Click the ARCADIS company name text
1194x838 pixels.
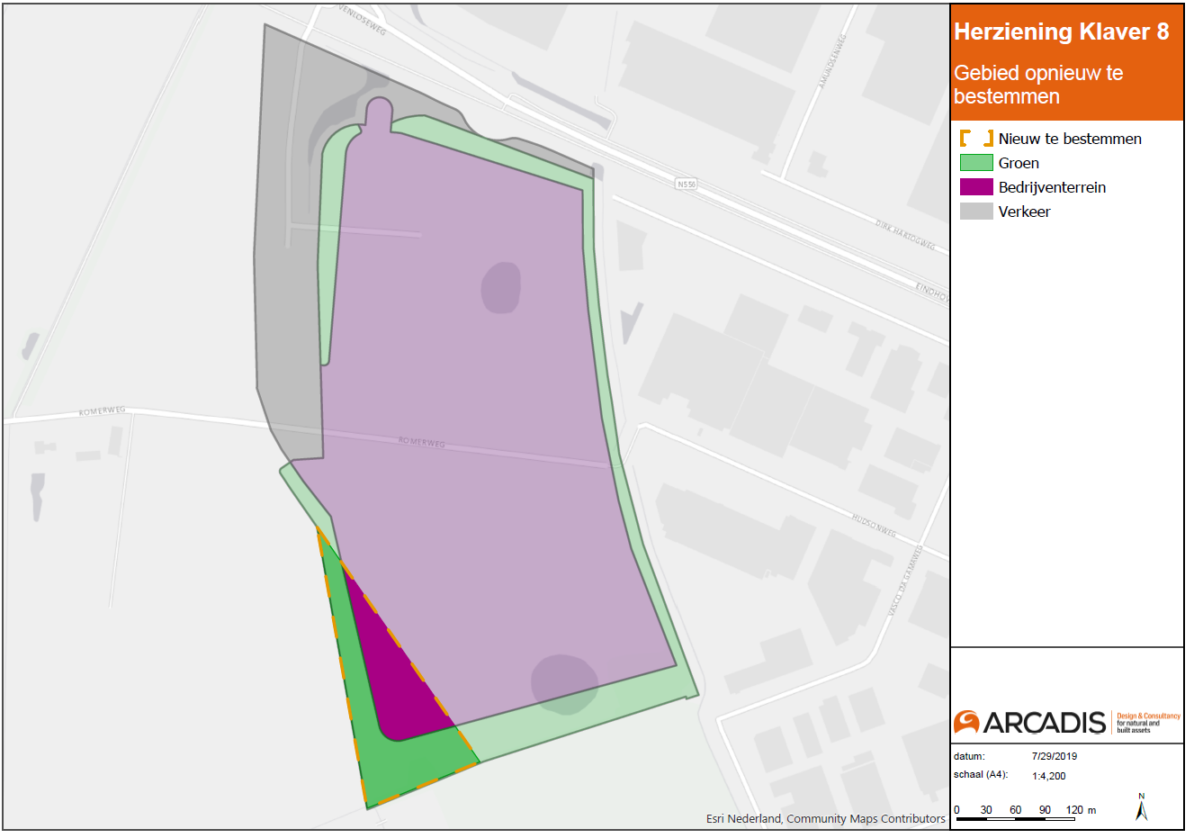1045,722
